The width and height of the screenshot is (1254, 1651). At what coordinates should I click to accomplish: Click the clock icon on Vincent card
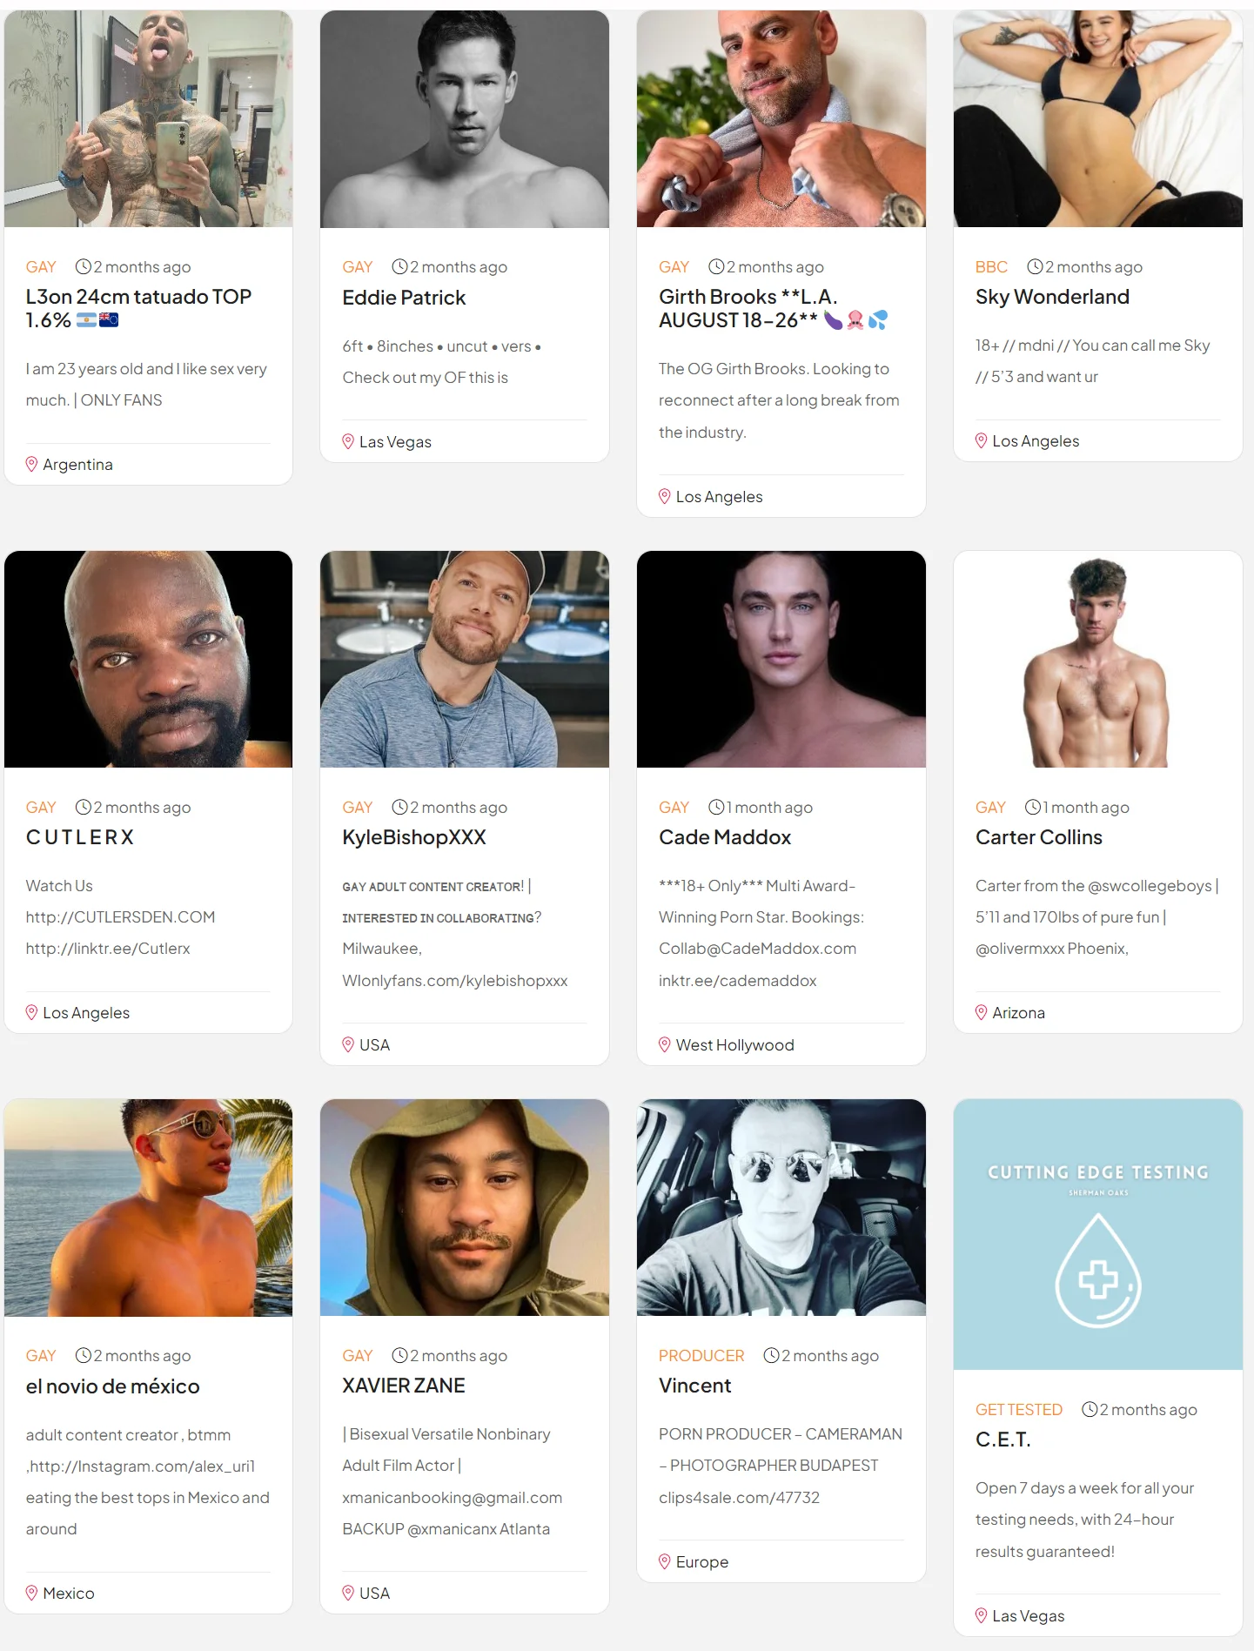[x=771, y=1355]
